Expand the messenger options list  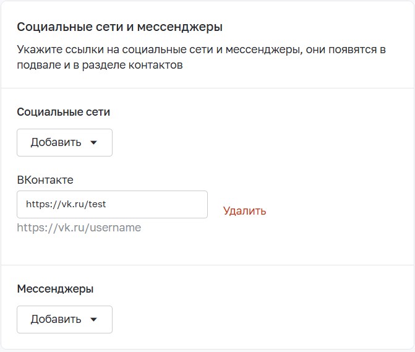pyautogui.click(x=64, y=319)
